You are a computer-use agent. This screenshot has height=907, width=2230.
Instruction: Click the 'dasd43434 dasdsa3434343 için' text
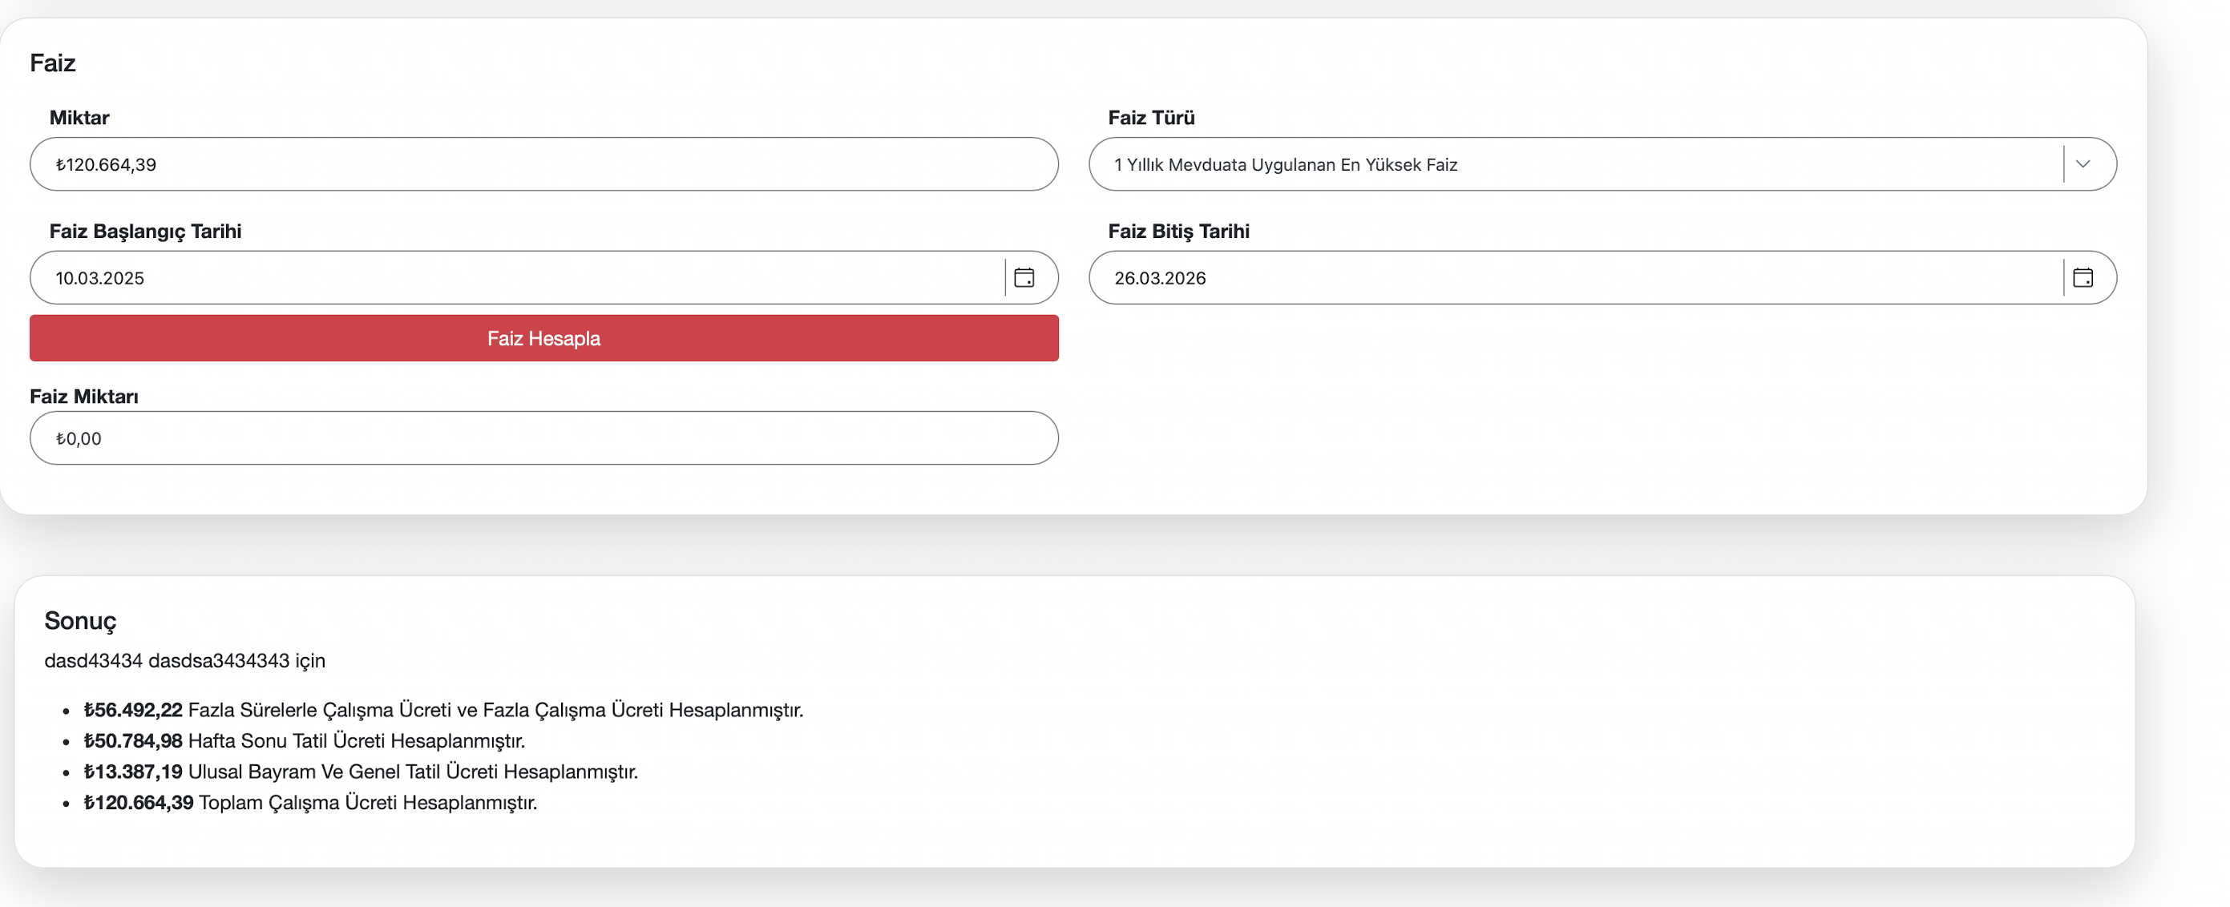[x=184, y=661]
